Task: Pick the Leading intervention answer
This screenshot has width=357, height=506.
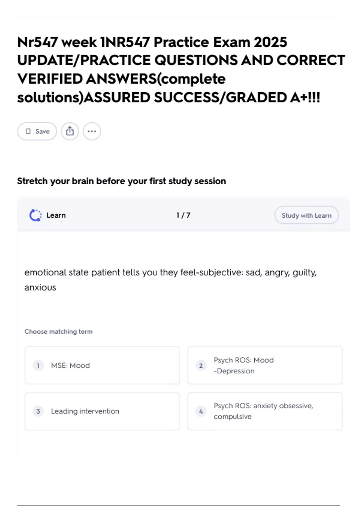Action: tap(102, 411)
